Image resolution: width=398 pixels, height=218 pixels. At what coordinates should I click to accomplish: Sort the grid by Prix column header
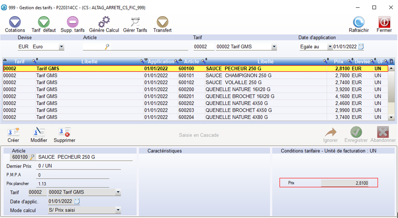[x=338, y=61]
